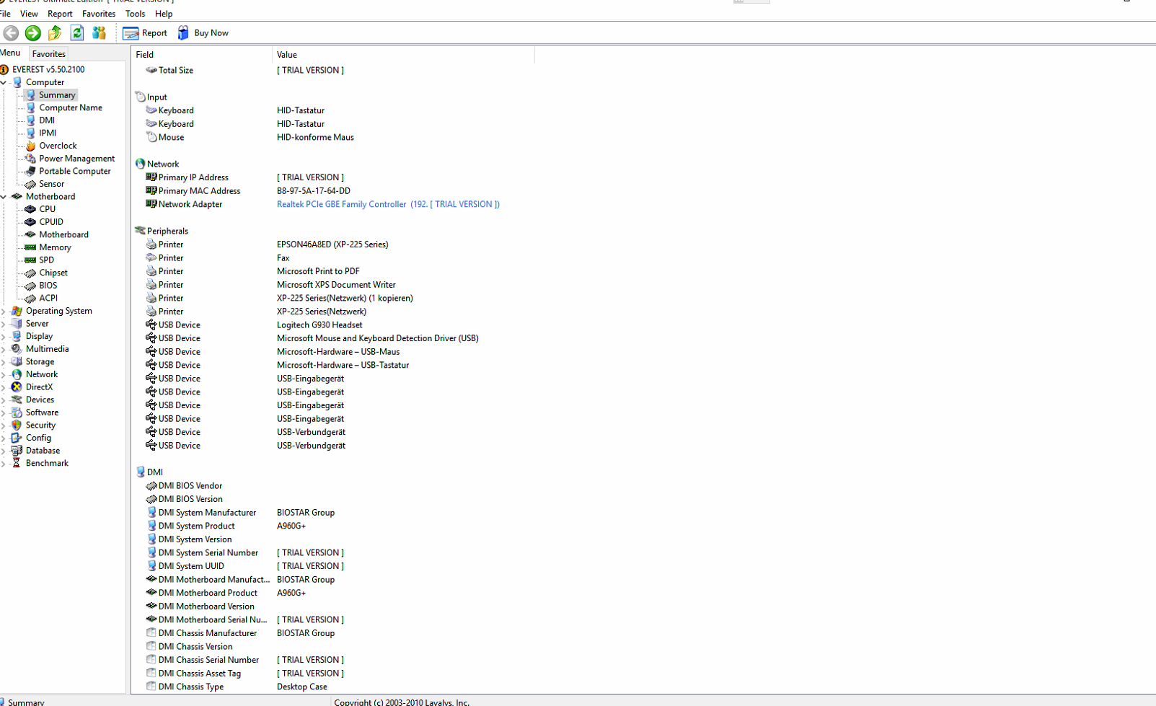
Task: Click the Benchmark hourglass icon
Action: 17,463
